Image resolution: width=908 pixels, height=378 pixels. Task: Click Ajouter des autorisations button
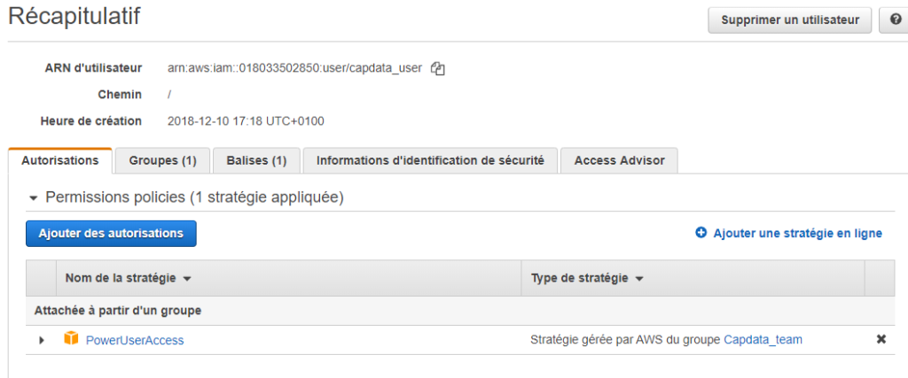point(111,234)
